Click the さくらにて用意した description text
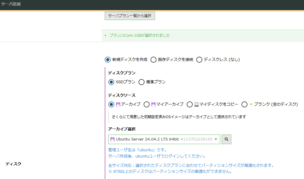 coord(179,117)
